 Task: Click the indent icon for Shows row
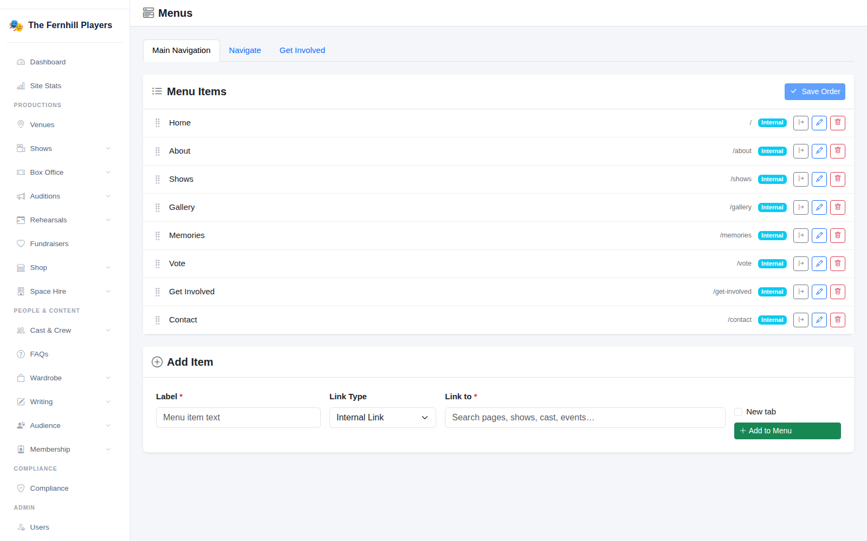click(801, 179)
